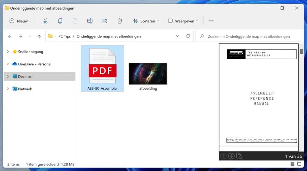
Task: Click the search magnifier icon
Action: pos(202,36)
